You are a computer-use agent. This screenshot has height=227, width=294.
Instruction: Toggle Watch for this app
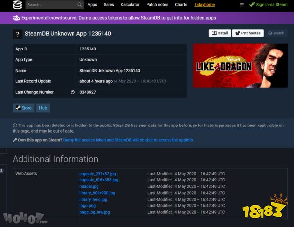click(x=276, y=33)
